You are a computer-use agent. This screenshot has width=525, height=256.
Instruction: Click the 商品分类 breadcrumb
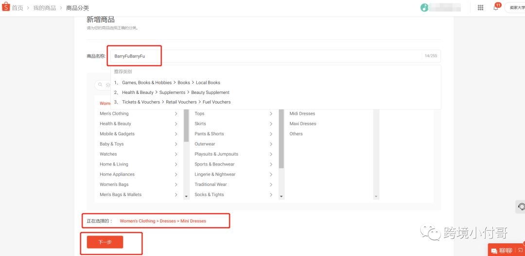pos(78,8)
